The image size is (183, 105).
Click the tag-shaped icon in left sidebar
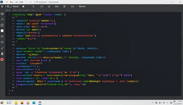(x=2, y=19)
